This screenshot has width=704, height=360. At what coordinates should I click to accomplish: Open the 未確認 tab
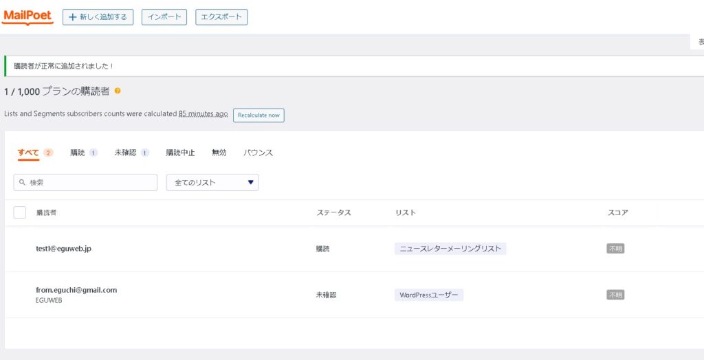click(125, 153)
